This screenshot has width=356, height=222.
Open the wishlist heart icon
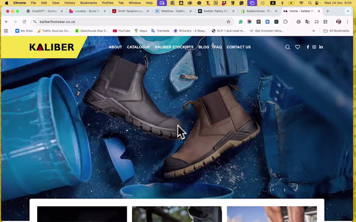click(x=297, y=47)
